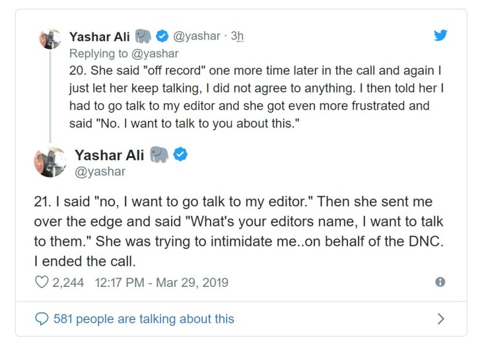
Task: Expand conversation with right chevron arrow
Action: tap(440, 319)
